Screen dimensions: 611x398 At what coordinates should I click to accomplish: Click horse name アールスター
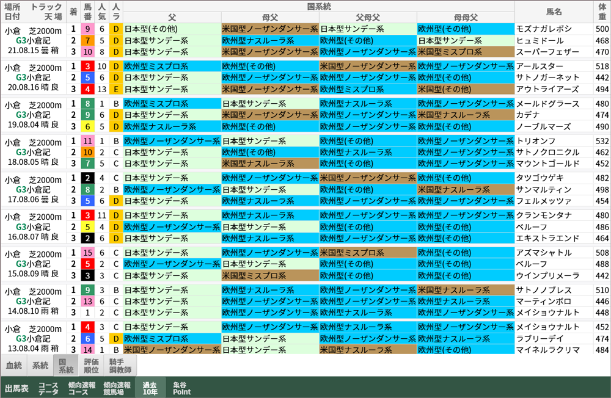coord(540,66)
